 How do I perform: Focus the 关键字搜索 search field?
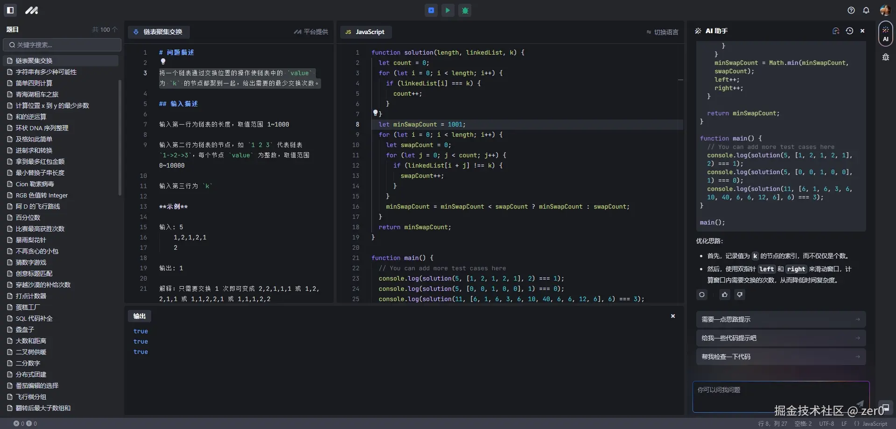coord(63,45)
